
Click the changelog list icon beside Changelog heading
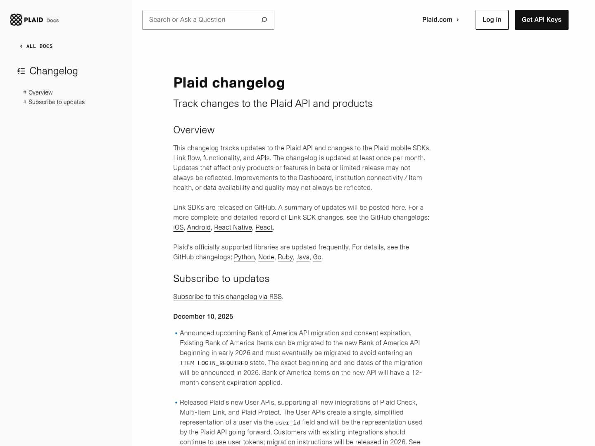tap(21, 71)
